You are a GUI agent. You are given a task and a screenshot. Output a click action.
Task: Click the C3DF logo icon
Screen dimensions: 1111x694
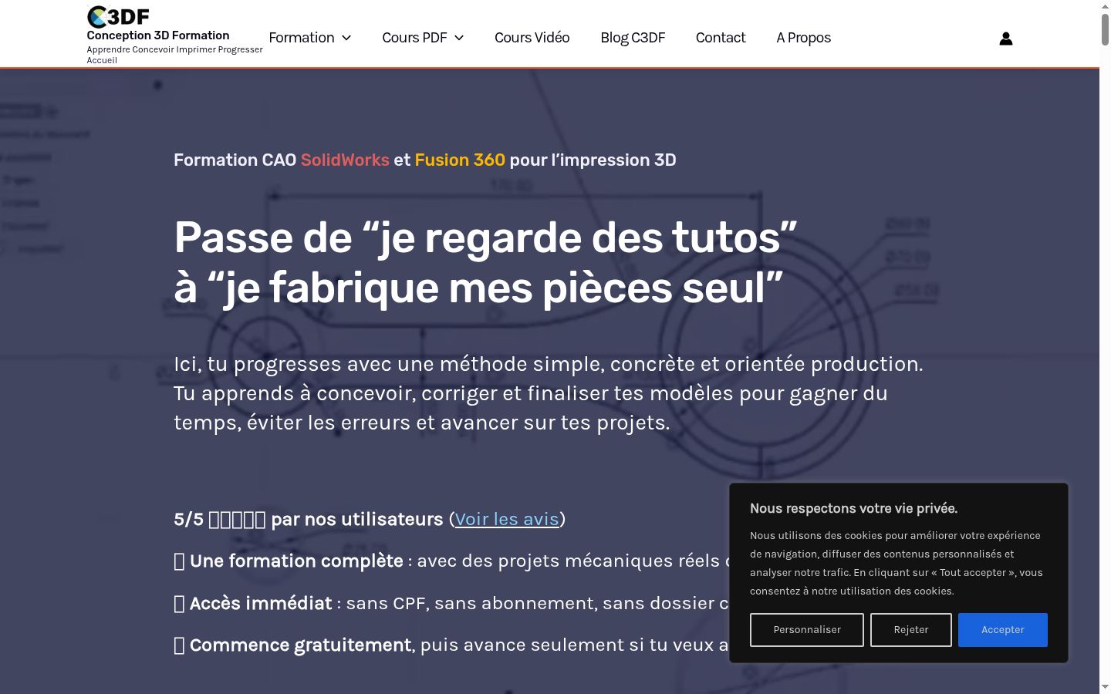click(x=118, y=16)
